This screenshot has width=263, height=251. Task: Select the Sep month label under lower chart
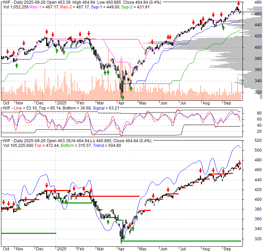click(x=227, y=249)
